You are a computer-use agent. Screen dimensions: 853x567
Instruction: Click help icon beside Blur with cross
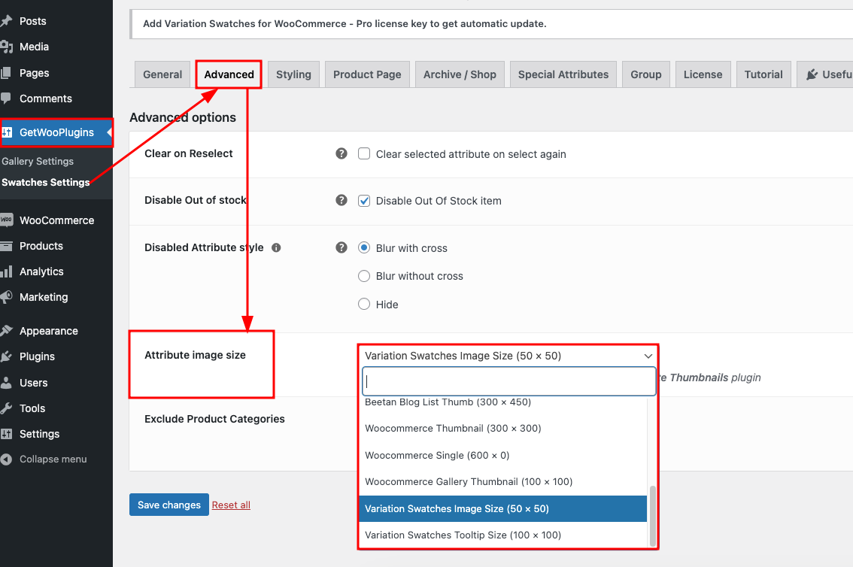341,248
